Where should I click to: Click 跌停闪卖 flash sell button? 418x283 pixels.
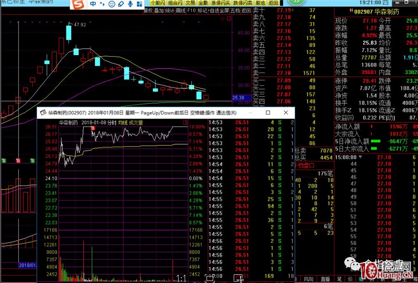(242, 3)
